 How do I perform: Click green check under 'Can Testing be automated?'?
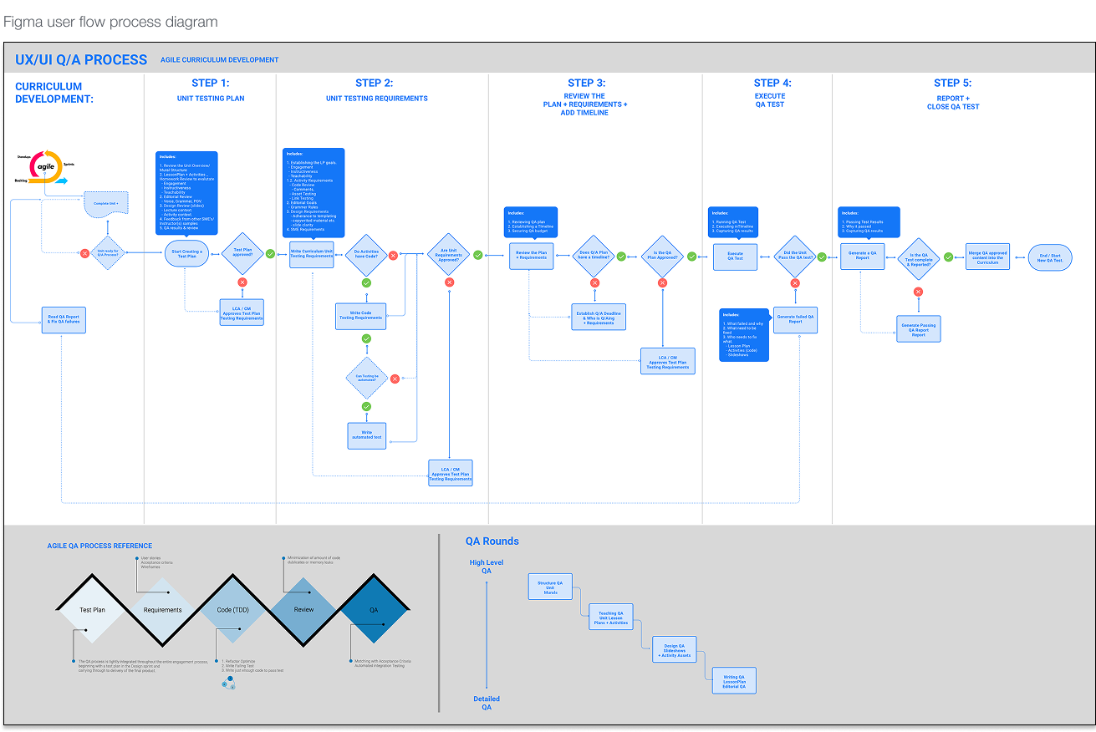pos(366,406)
